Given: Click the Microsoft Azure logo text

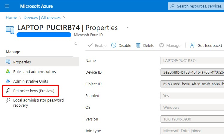Looking at the screenshot, I should point(36,6).
